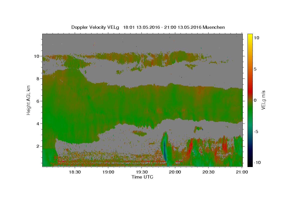Click the VELg m/s colorbar title
This screenshot has height=200, width=300.
click(x=263, y=100)
